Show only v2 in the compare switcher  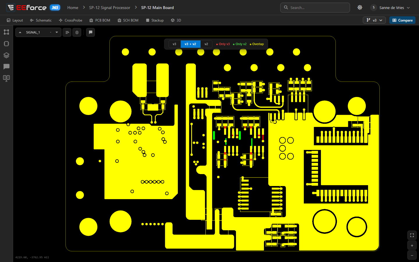(206, 44)
